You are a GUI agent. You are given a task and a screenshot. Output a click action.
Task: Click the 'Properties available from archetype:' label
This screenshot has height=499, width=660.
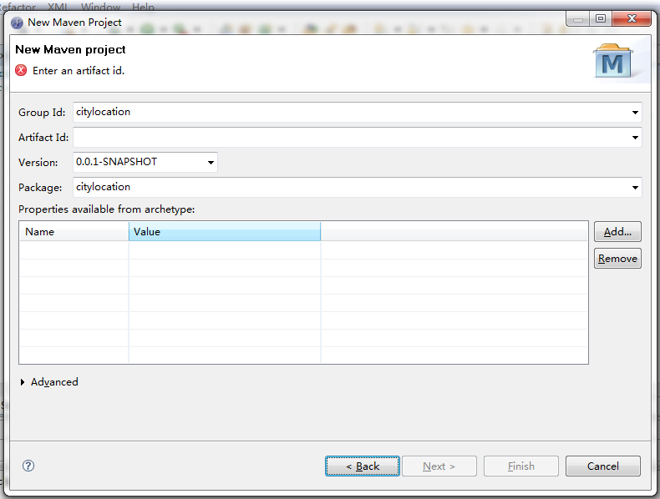click(x=106, y=209)
